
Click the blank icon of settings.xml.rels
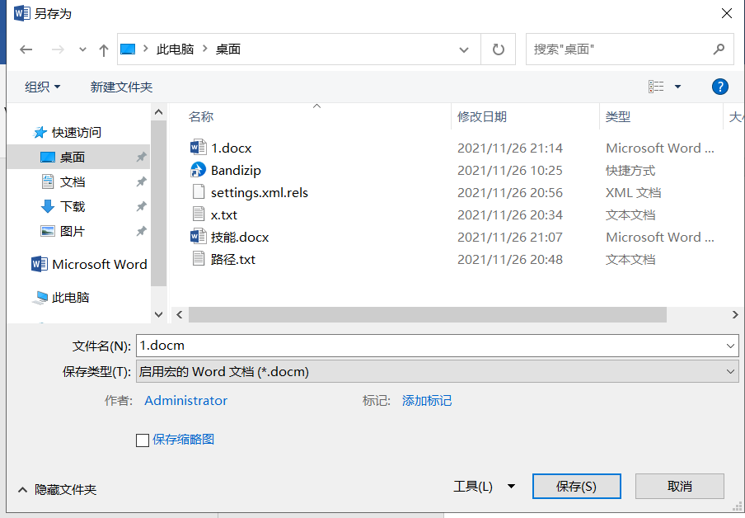coord(198,192)
